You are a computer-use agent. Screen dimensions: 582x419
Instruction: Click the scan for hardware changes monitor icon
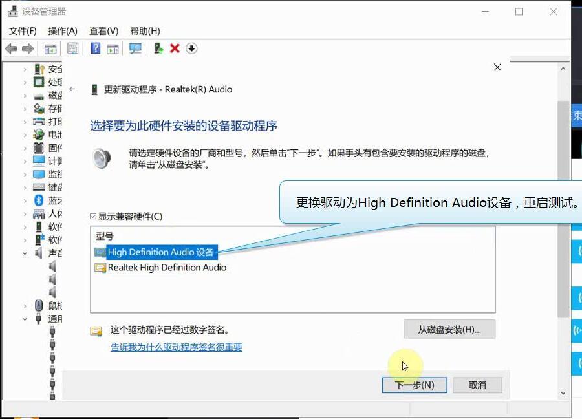click(x=135, y=48)
